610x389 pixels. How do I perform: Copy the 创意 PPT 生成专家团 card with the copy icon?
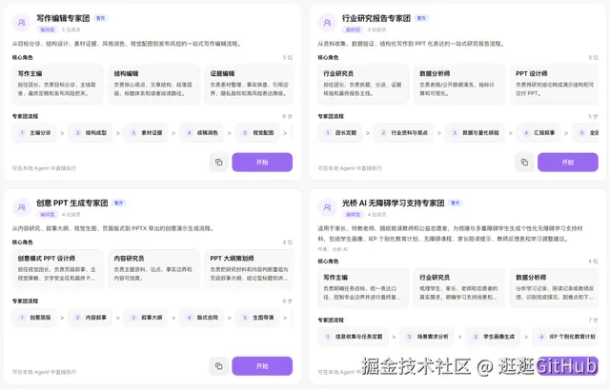tap(219, 366)
